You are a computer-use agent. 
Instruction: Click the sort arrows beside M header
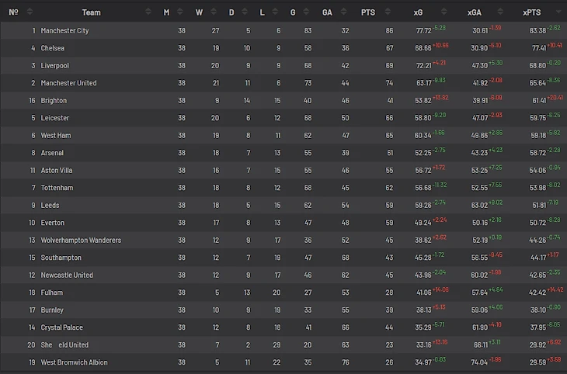(180, 12)
